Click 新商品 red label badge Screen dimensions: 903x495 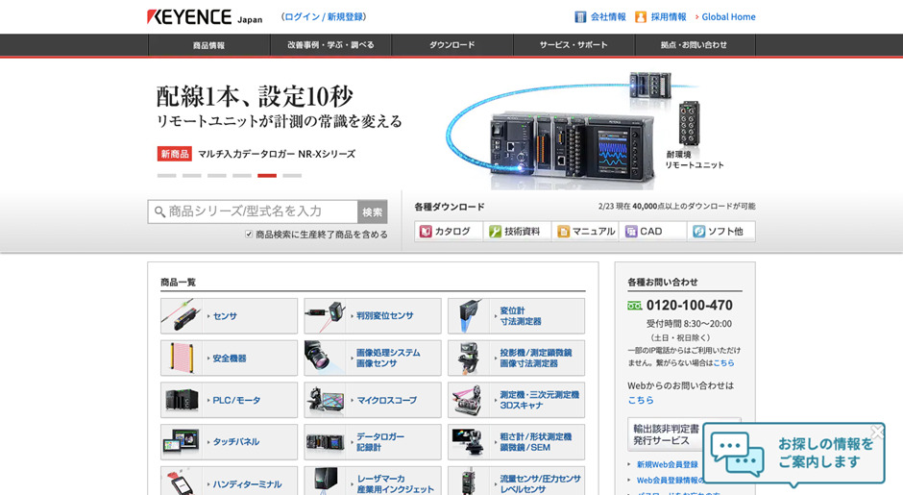tap(175, 154)
